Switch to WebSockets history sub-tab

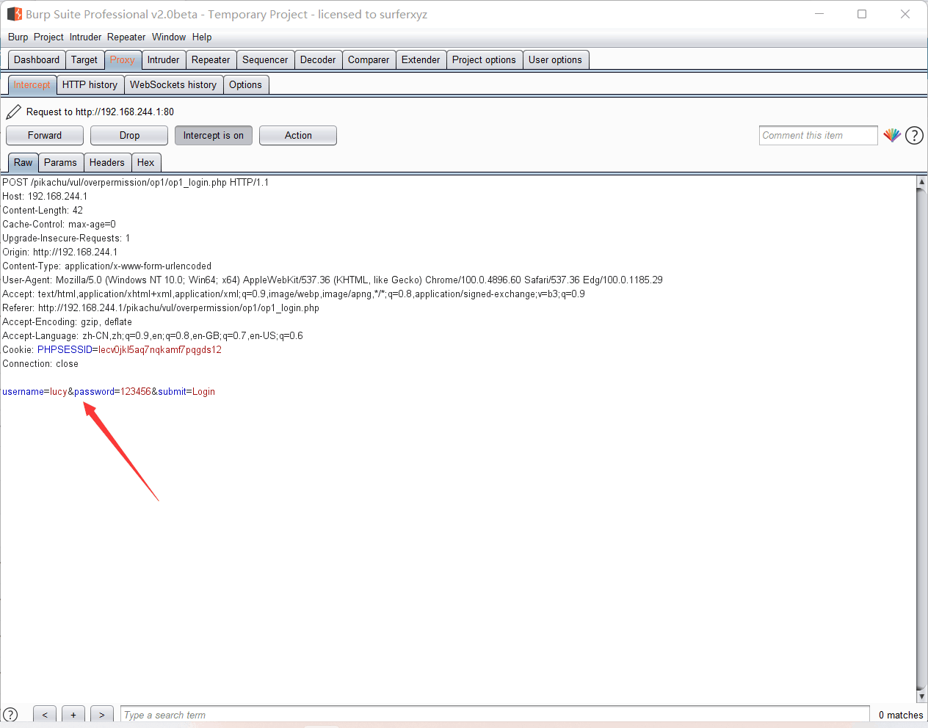[173, 85]
